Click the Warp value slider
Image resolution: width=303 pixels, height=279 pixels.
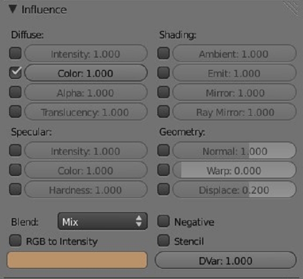pos(234,170)
